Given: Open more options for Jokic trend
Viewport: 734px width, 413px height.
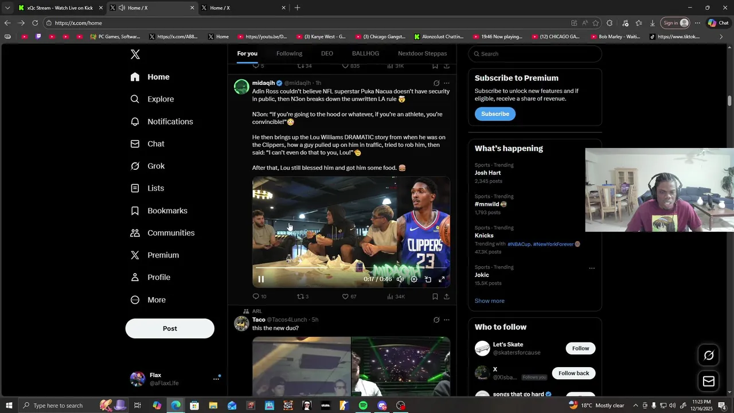Looking at the screenshot, I should tap(592, 268).
